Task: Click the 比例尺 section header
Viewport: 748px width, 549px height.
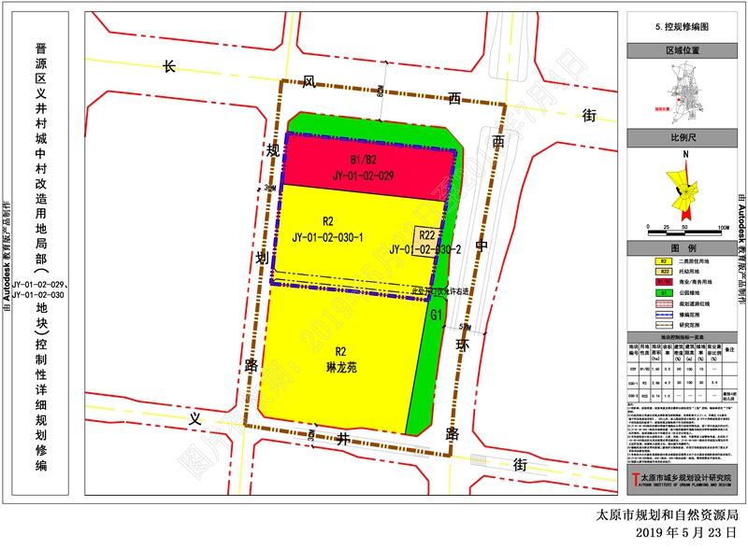Action: [685, 138]
